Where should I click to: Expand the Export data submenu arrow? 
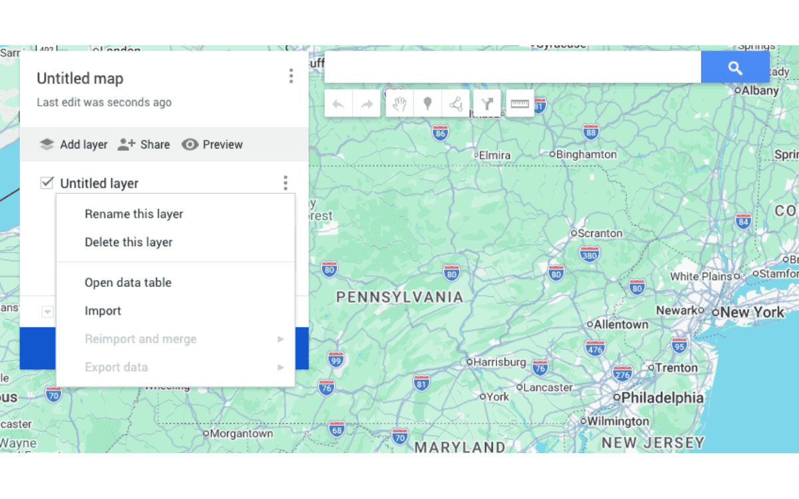coord(281,367)
